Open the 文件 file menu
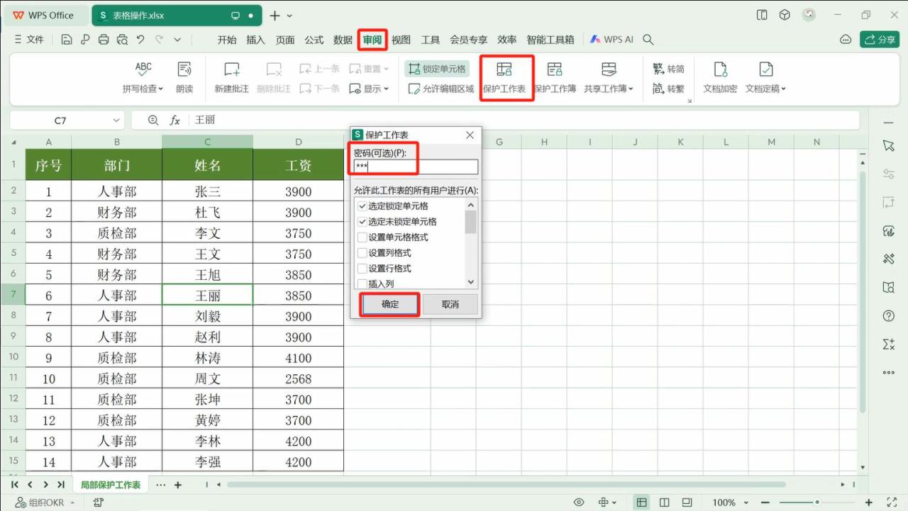 tap(29, 40)
